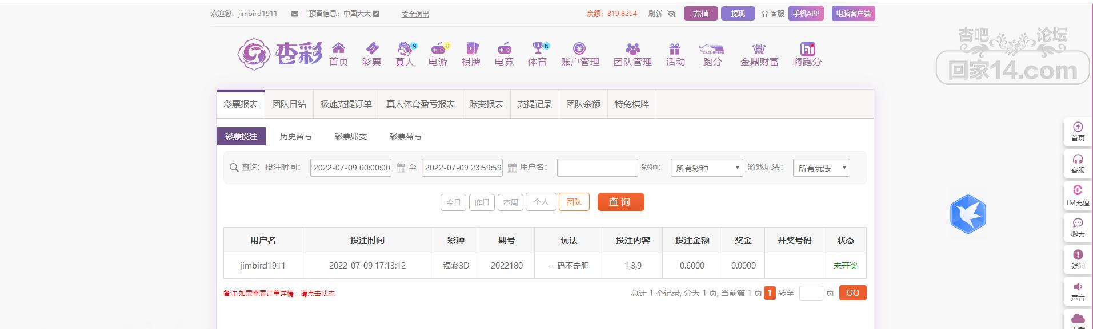Click the 提现 withdraw button
The width and height of the screenshot is (1093, 329).
[738, 14]
